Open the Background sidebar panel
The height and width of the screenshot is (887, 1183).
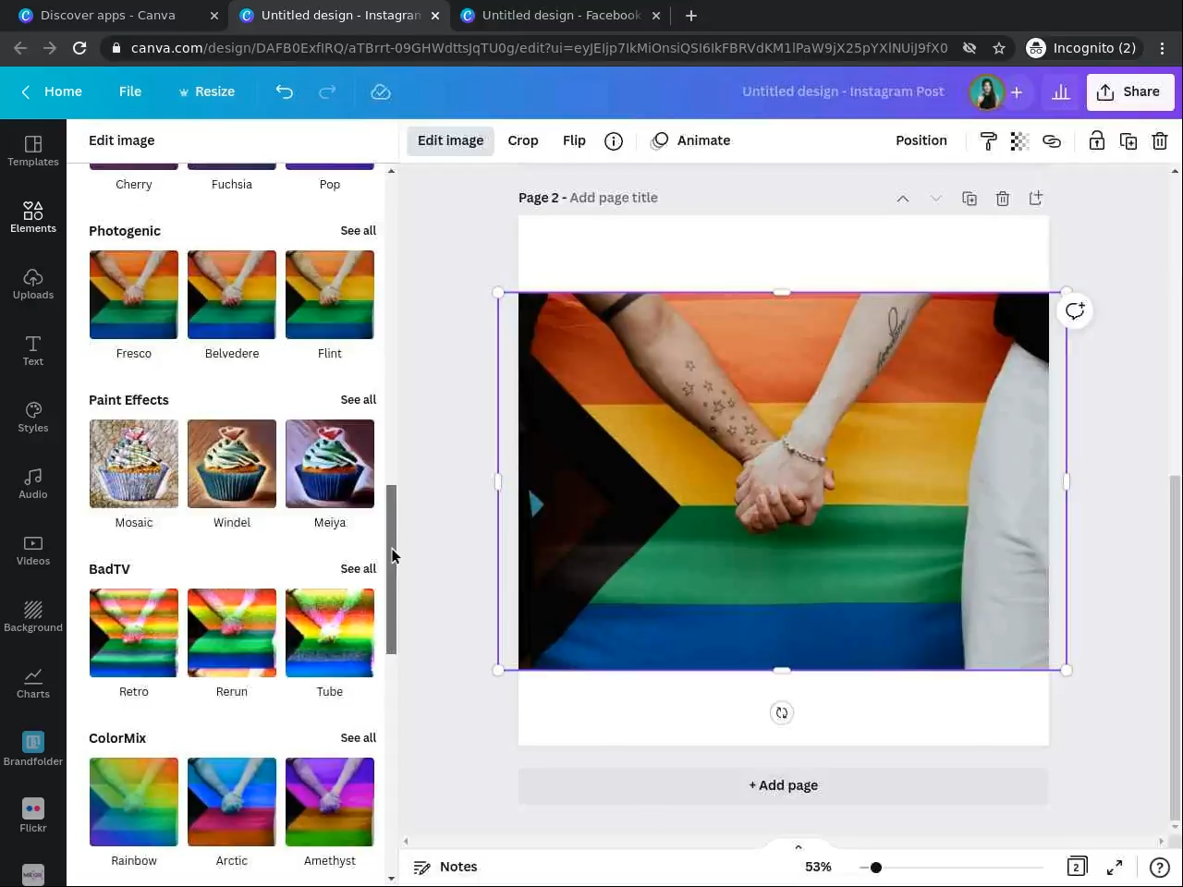pyautogui.click(x=33, y=615)
